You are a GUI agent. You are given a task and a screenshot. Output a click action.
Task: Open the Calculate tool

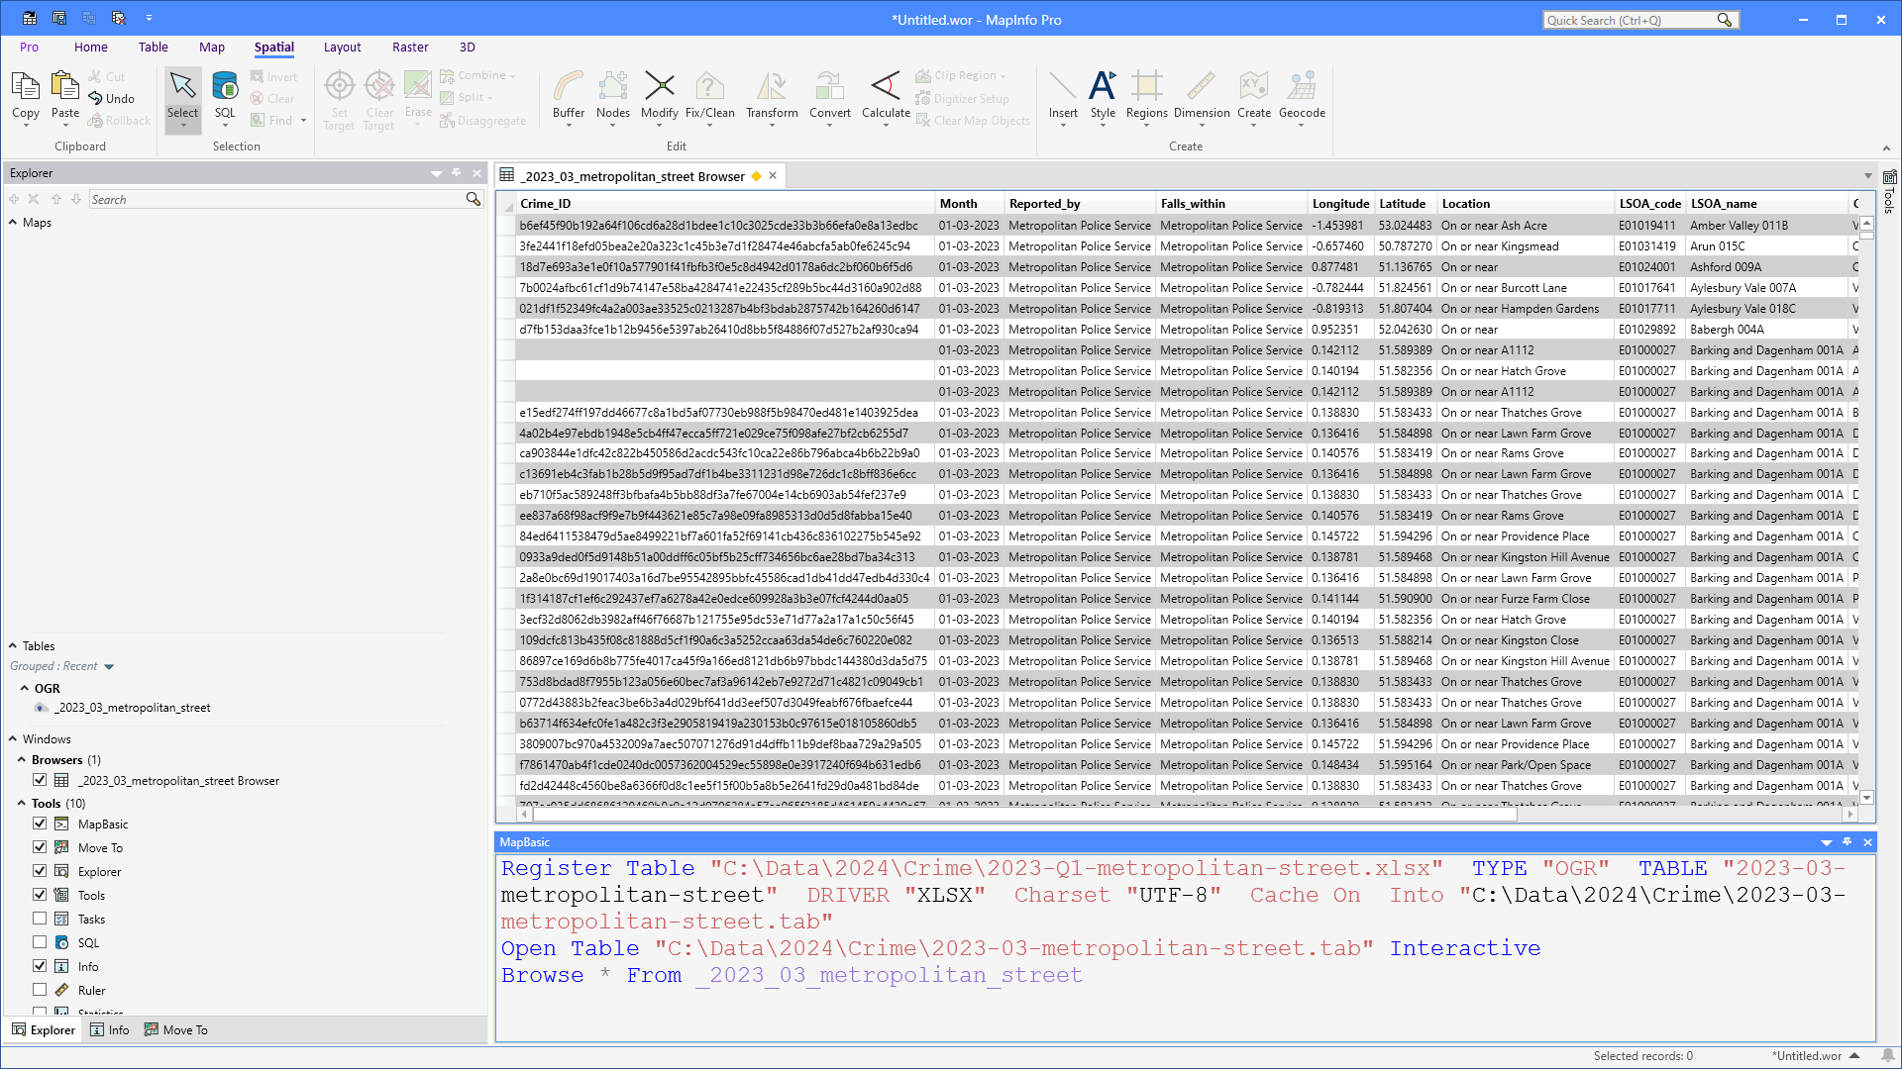pos(886,96)
